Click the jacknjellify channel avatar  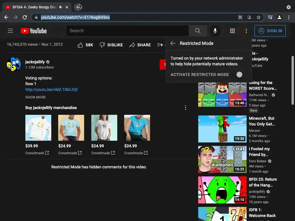[x=14, y=64]
